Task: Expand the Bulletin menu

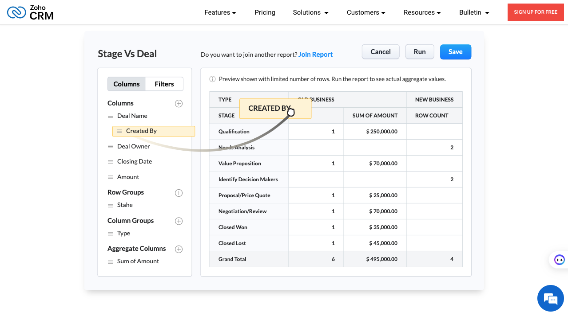Action: pos(474,12)
